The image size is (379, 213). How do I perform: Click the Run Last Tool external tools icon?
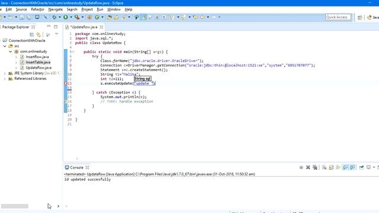77,17
